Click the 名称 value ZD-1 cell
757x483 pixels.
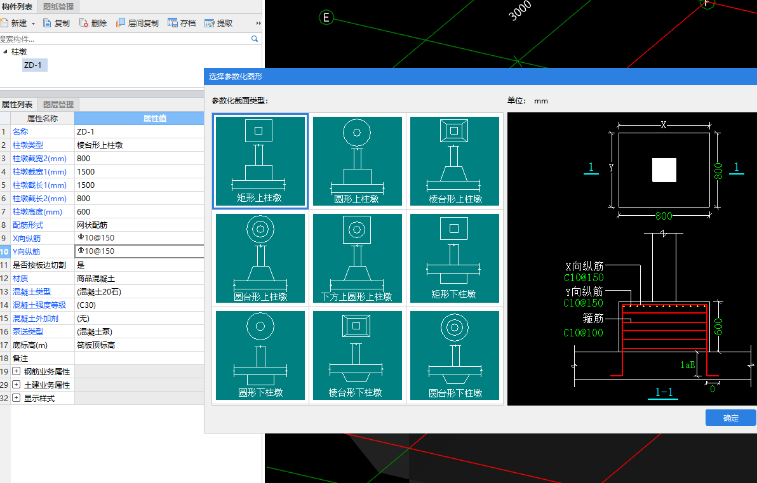(x=139, y=132)
